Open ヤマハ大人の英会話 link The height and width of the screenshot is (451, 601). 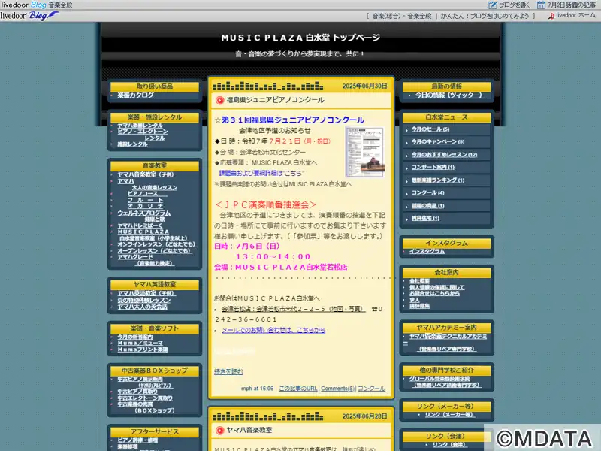click(142, 307)
